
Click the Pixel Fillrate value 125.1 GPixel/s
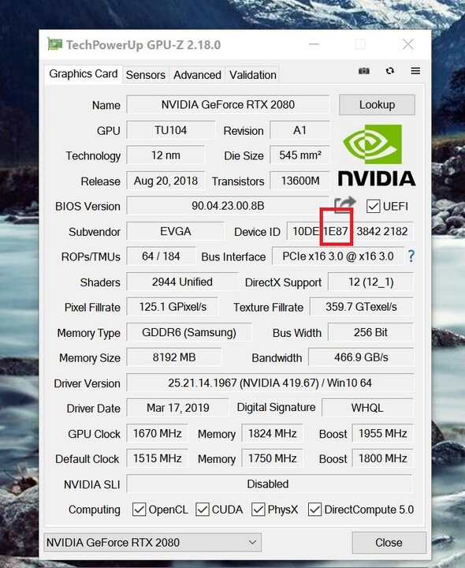(173, 307)
